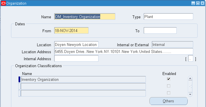Click the organization Name field

(85, 17)
